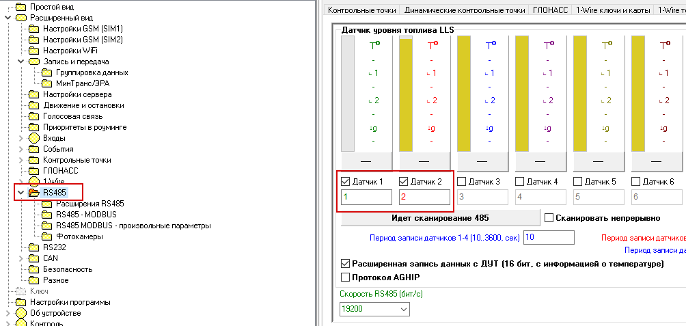The image size is (686, 326).
Task: Click the Период записи датчиков 1-4 field
Action: click(x=549, y=238)
